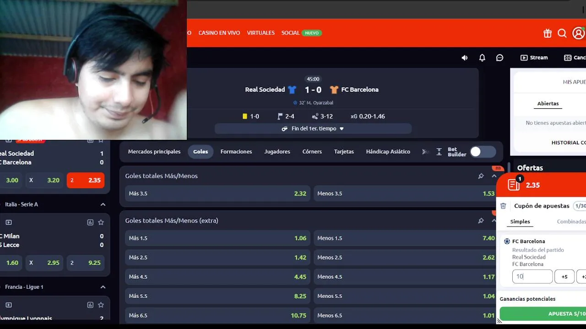586x329 pixels.
Task: Select the Goles tab
Action: 201,152
